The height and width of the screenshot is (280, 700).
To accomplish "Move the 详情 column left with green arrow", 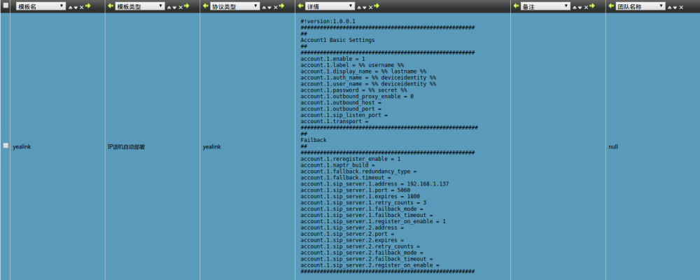I will pyautogui.click(x=301, y=6).
